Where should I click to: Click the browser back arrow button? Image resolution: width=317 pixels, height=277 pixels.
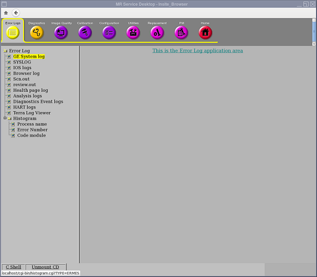click(16, 13)
